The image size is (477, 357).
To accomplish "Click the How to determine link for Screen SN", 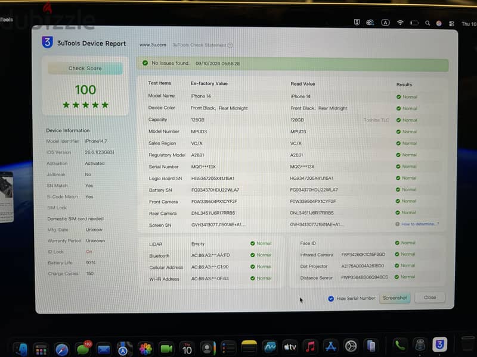I will pyautogui.click(x=420, y=224).
